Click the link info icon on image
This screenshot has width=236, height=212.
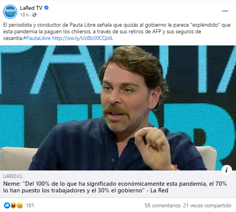coord(227,170)
